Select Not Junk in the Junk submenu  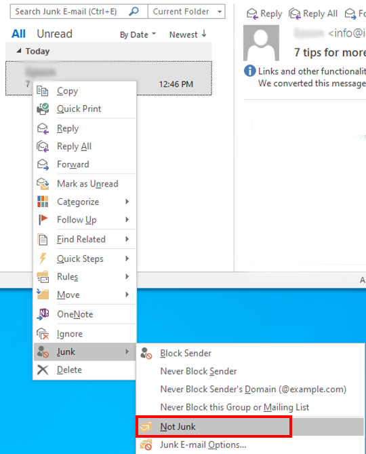pyautogui.click(x=250, y=427)
